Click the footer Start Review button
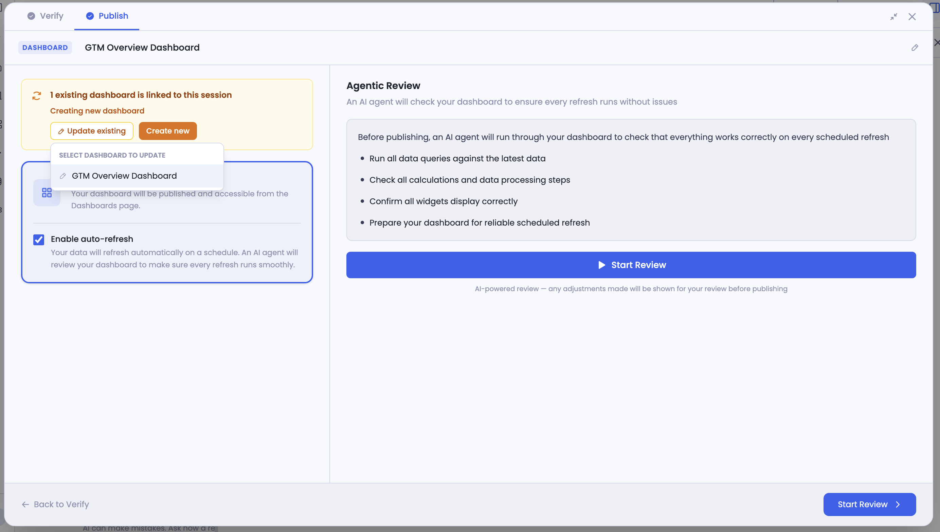This screenshot has height=532, width=940. pos(869,504)
